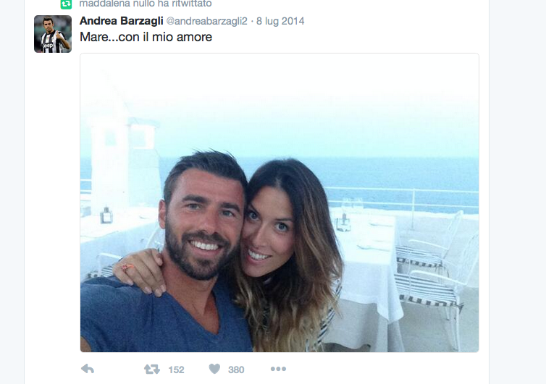
Task: Click the 152 retweet count
Action: [176, 370]
